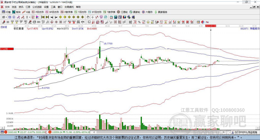Select the percent % retracement tool
This screenshot has height=140, width=260.
tap(139, 22)
